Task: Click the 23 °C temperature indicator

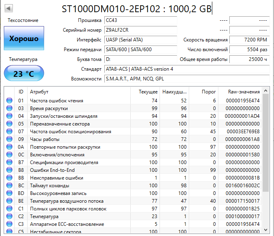Action: (24, 74)
